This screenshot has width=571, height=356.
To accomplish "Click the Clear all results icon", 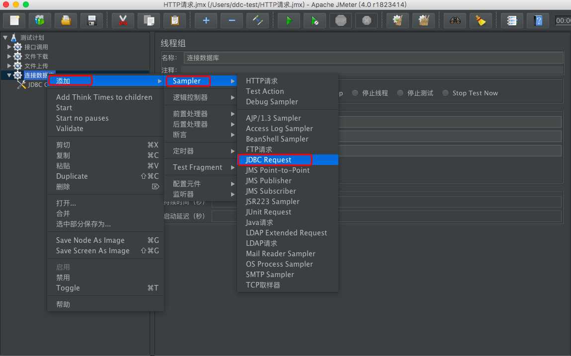I will (x=423, y=20).
